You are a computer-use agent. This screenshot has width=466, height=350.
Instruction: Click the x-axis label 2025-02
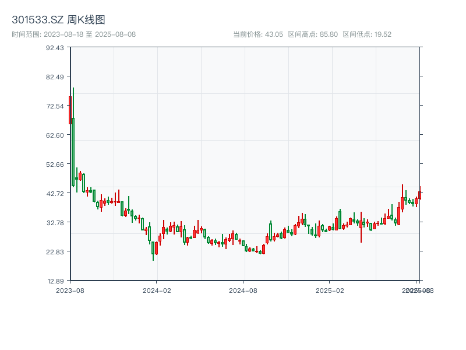pyautogui.click(x=330, y=290)
